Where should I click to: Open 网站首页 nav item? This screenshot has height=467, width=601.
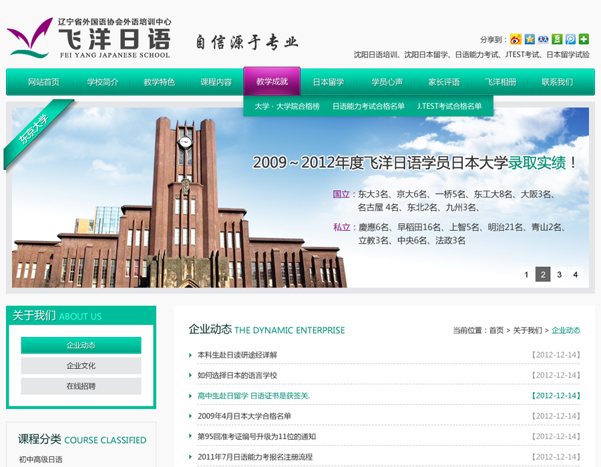tap(43, 82)
